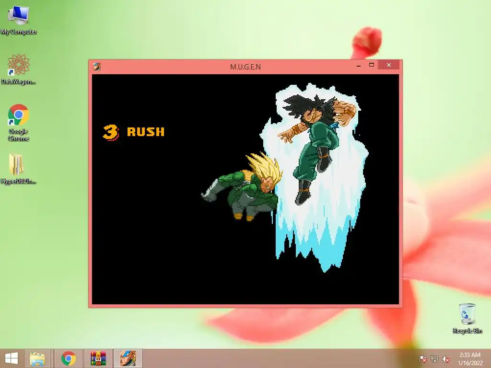This screenshot has width=491, height=368.
Task: Click the muted volume tray icon
Action: 446,359
